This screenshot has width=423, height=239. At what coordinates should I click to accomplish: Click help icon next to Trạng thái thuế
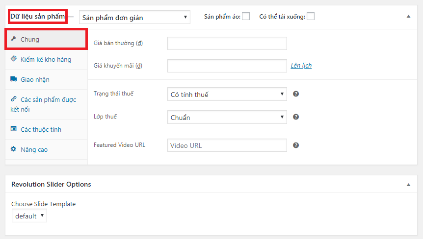(x=296, y=94)
